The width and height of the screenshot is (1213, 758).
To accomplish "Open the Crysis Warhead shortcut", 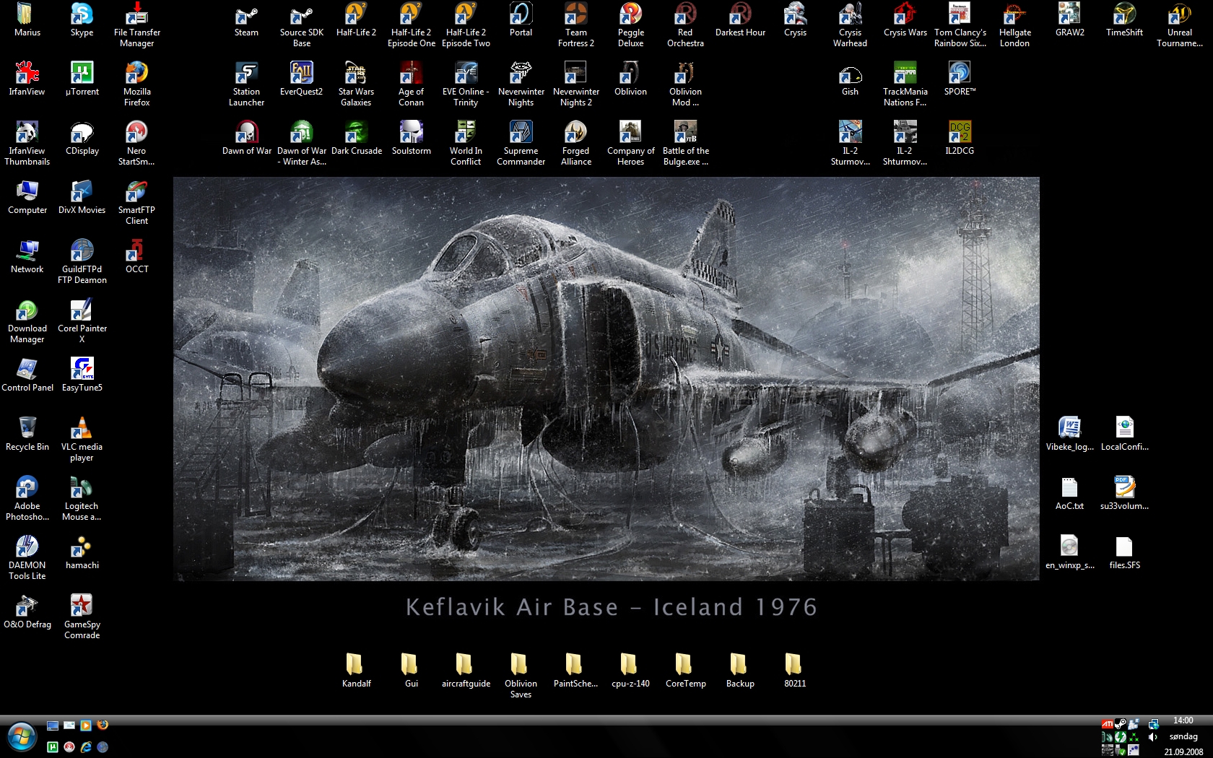I will coord(850,16).
